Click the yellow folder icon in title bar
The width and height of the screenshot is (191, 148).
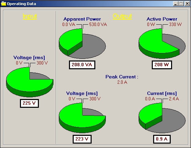pyautogui.click(x=3, y=4)
